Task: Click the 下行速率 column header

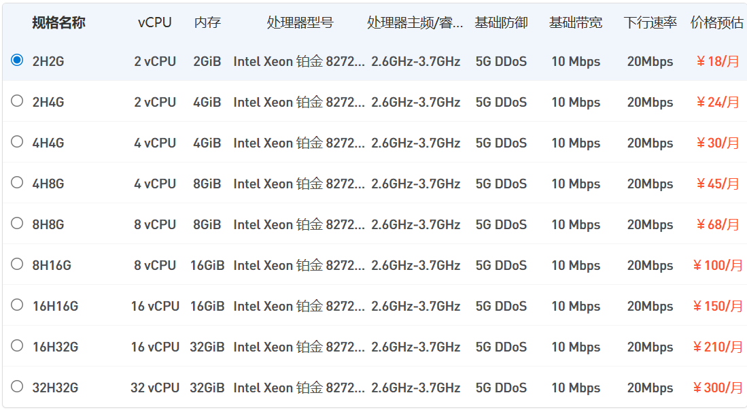Action: pos(650,23)
